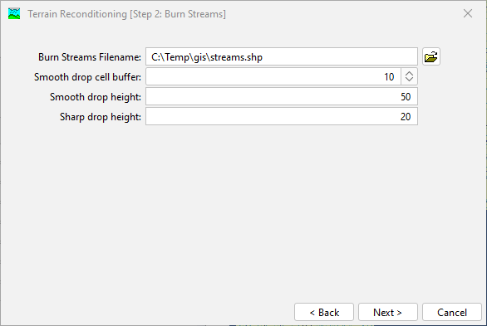
Task: Click the value 50 in Smooth drop height
Action: coord(406,97)
